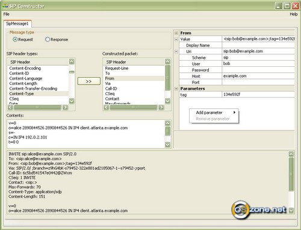The width and height of the screenshot is (301, 230).
Task: Switch to the SipMessage1 tab
Action: pos(17,23)
